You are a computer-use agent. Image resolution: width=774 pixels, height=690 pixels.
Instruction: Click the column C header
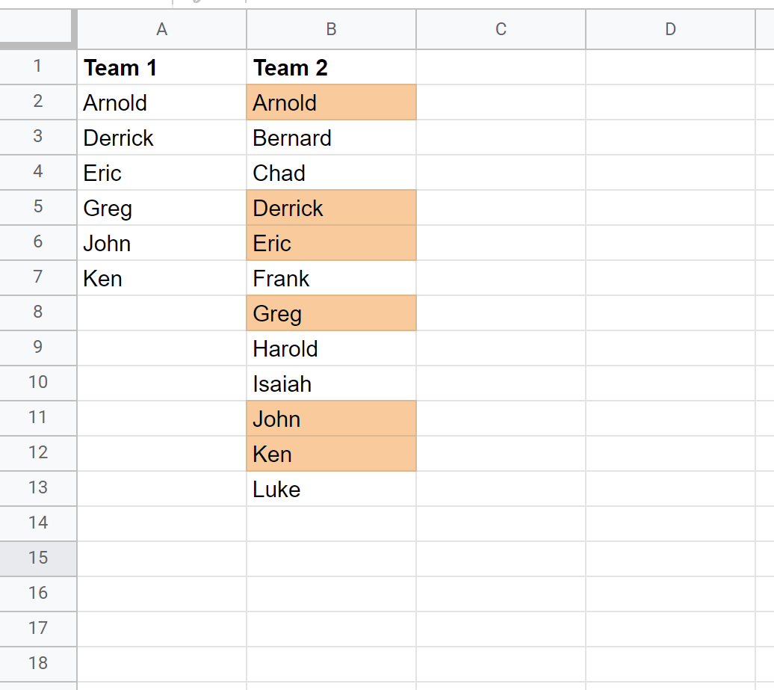coord(501,29)
